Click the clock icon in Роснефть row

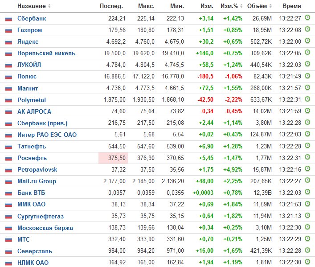[x=307, y=157]
